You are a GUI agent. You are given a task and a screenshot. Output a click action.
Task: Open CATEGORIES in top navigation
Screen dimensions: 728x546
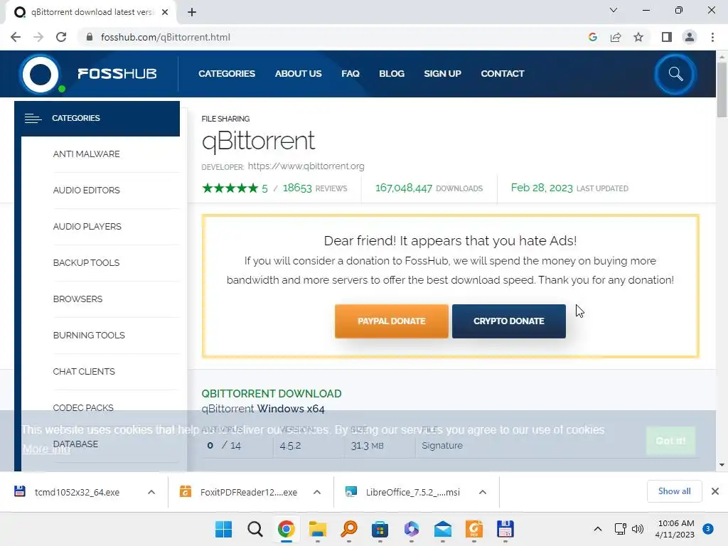[x=227, y=74]
